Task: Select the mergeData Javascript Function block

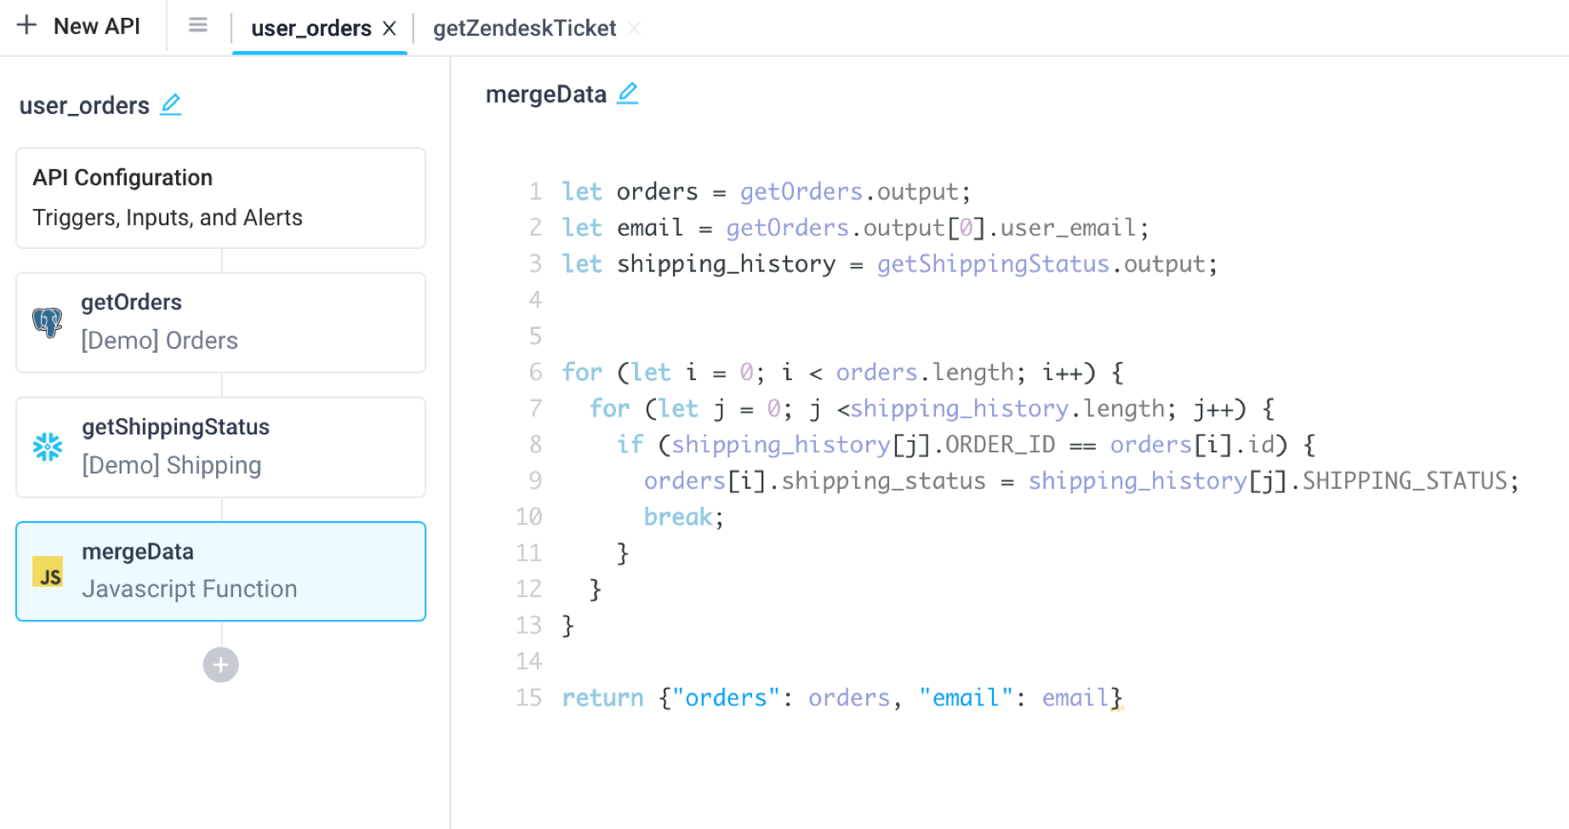Action: tap(220, 571)
